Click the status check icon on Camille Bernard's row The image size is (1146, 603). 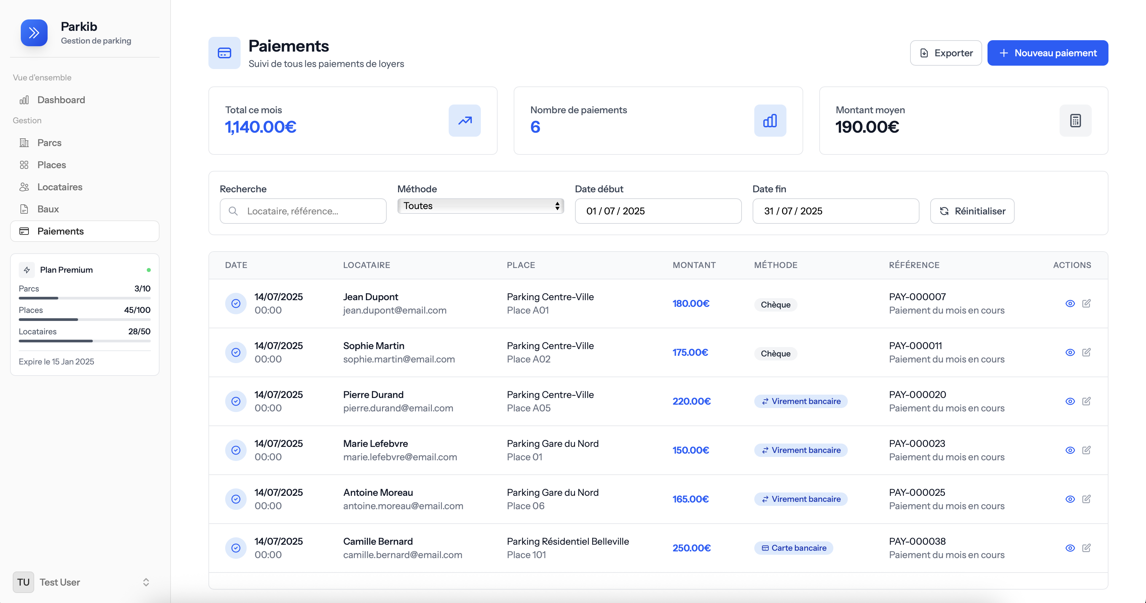pyautogui.click(x=236, y=548)
